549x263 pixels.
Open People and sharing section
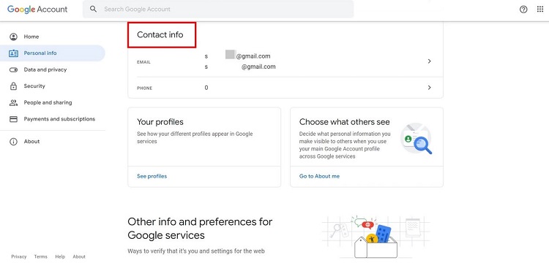tap(48, 103)
